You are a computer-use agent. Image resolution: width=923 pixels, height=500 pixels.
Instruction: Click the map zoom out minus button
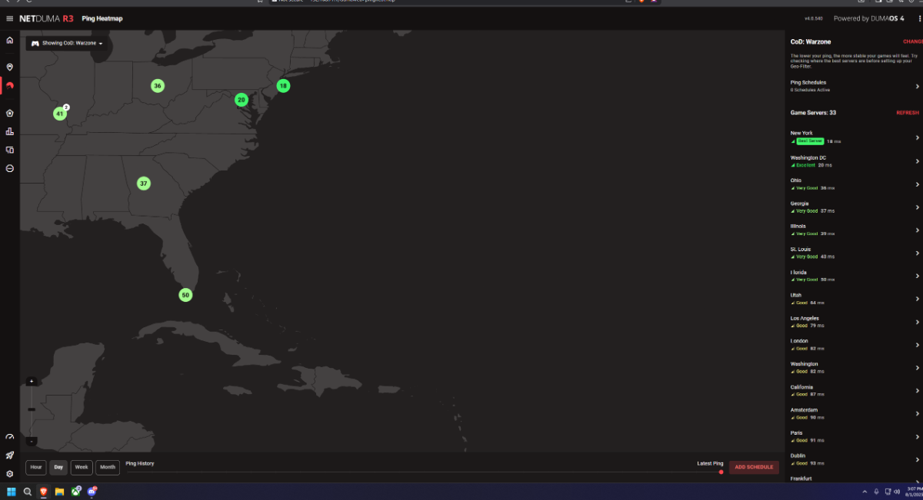(32, 442)
